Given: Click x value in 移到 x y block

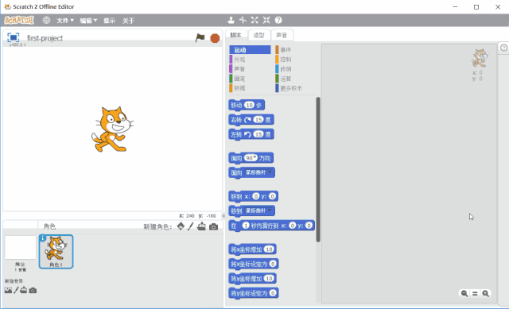Looking at the screenshot, I should pyautogui.click(x=256, y=196).
